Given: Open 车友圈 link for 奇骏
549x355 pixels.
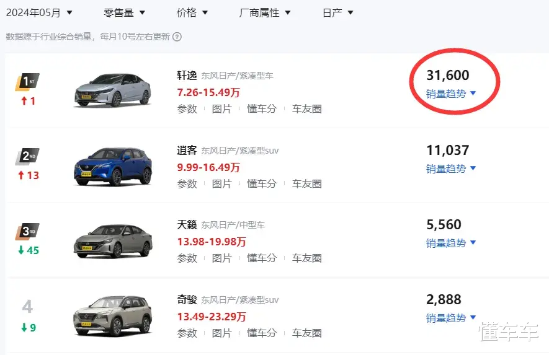Looking at the screenshot, I should (307, 333).
